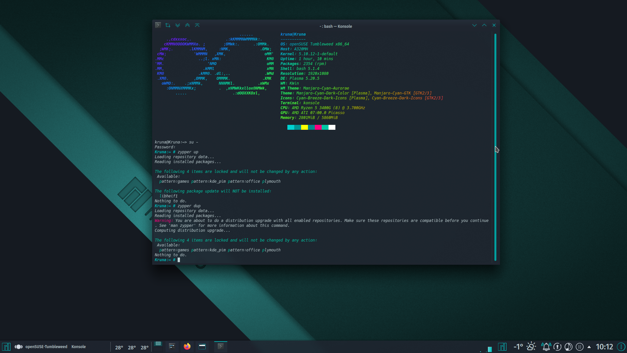This screenshot has width=627, height=353.
Task: Click the partly sunny weather icon
Action: pyautogui.click(x=531, y=346)
